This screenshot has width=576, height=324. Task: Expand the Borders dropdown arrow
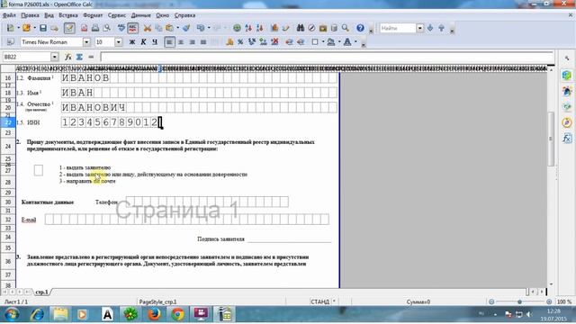pos(322,42)
